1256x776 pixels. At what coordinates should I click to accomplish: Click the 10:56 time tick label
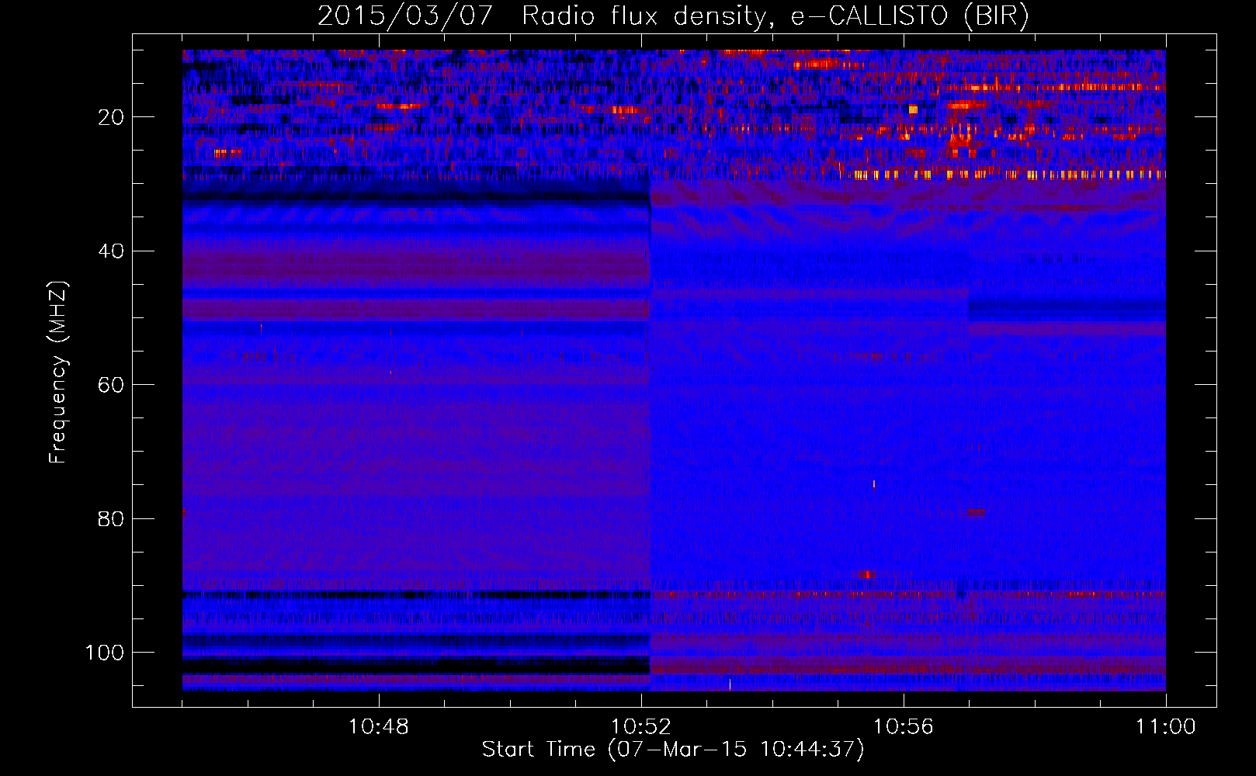point(903,727)
